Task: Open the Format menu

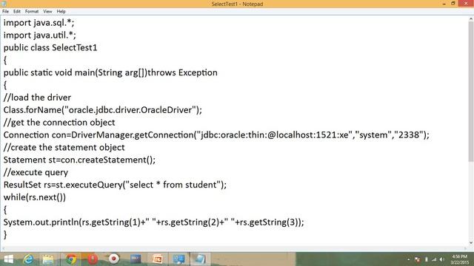Action: click(32, 12)
